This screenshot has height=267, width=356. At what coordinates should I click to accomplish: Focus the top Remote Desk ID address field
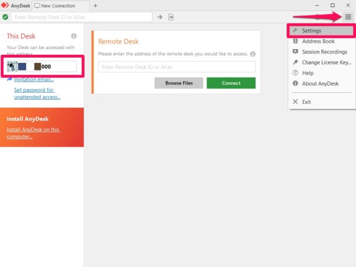tap(82, 17)
